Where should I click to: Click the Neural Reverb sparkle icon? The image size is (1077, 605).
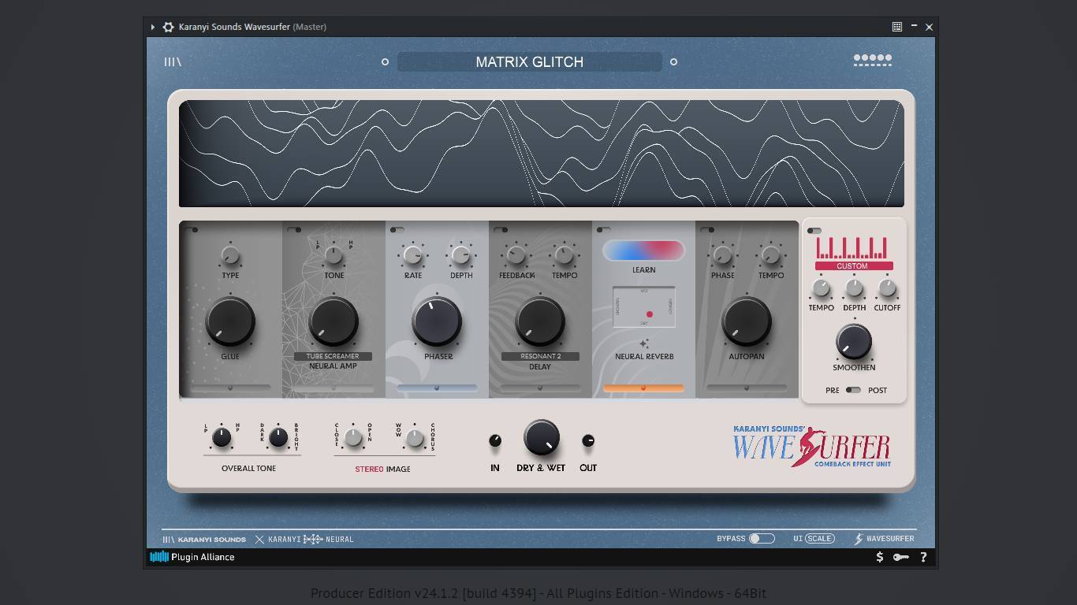[644, 343]
